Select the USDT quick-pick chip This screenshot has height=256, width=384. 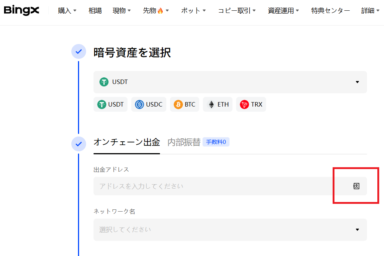pos(111,104)
